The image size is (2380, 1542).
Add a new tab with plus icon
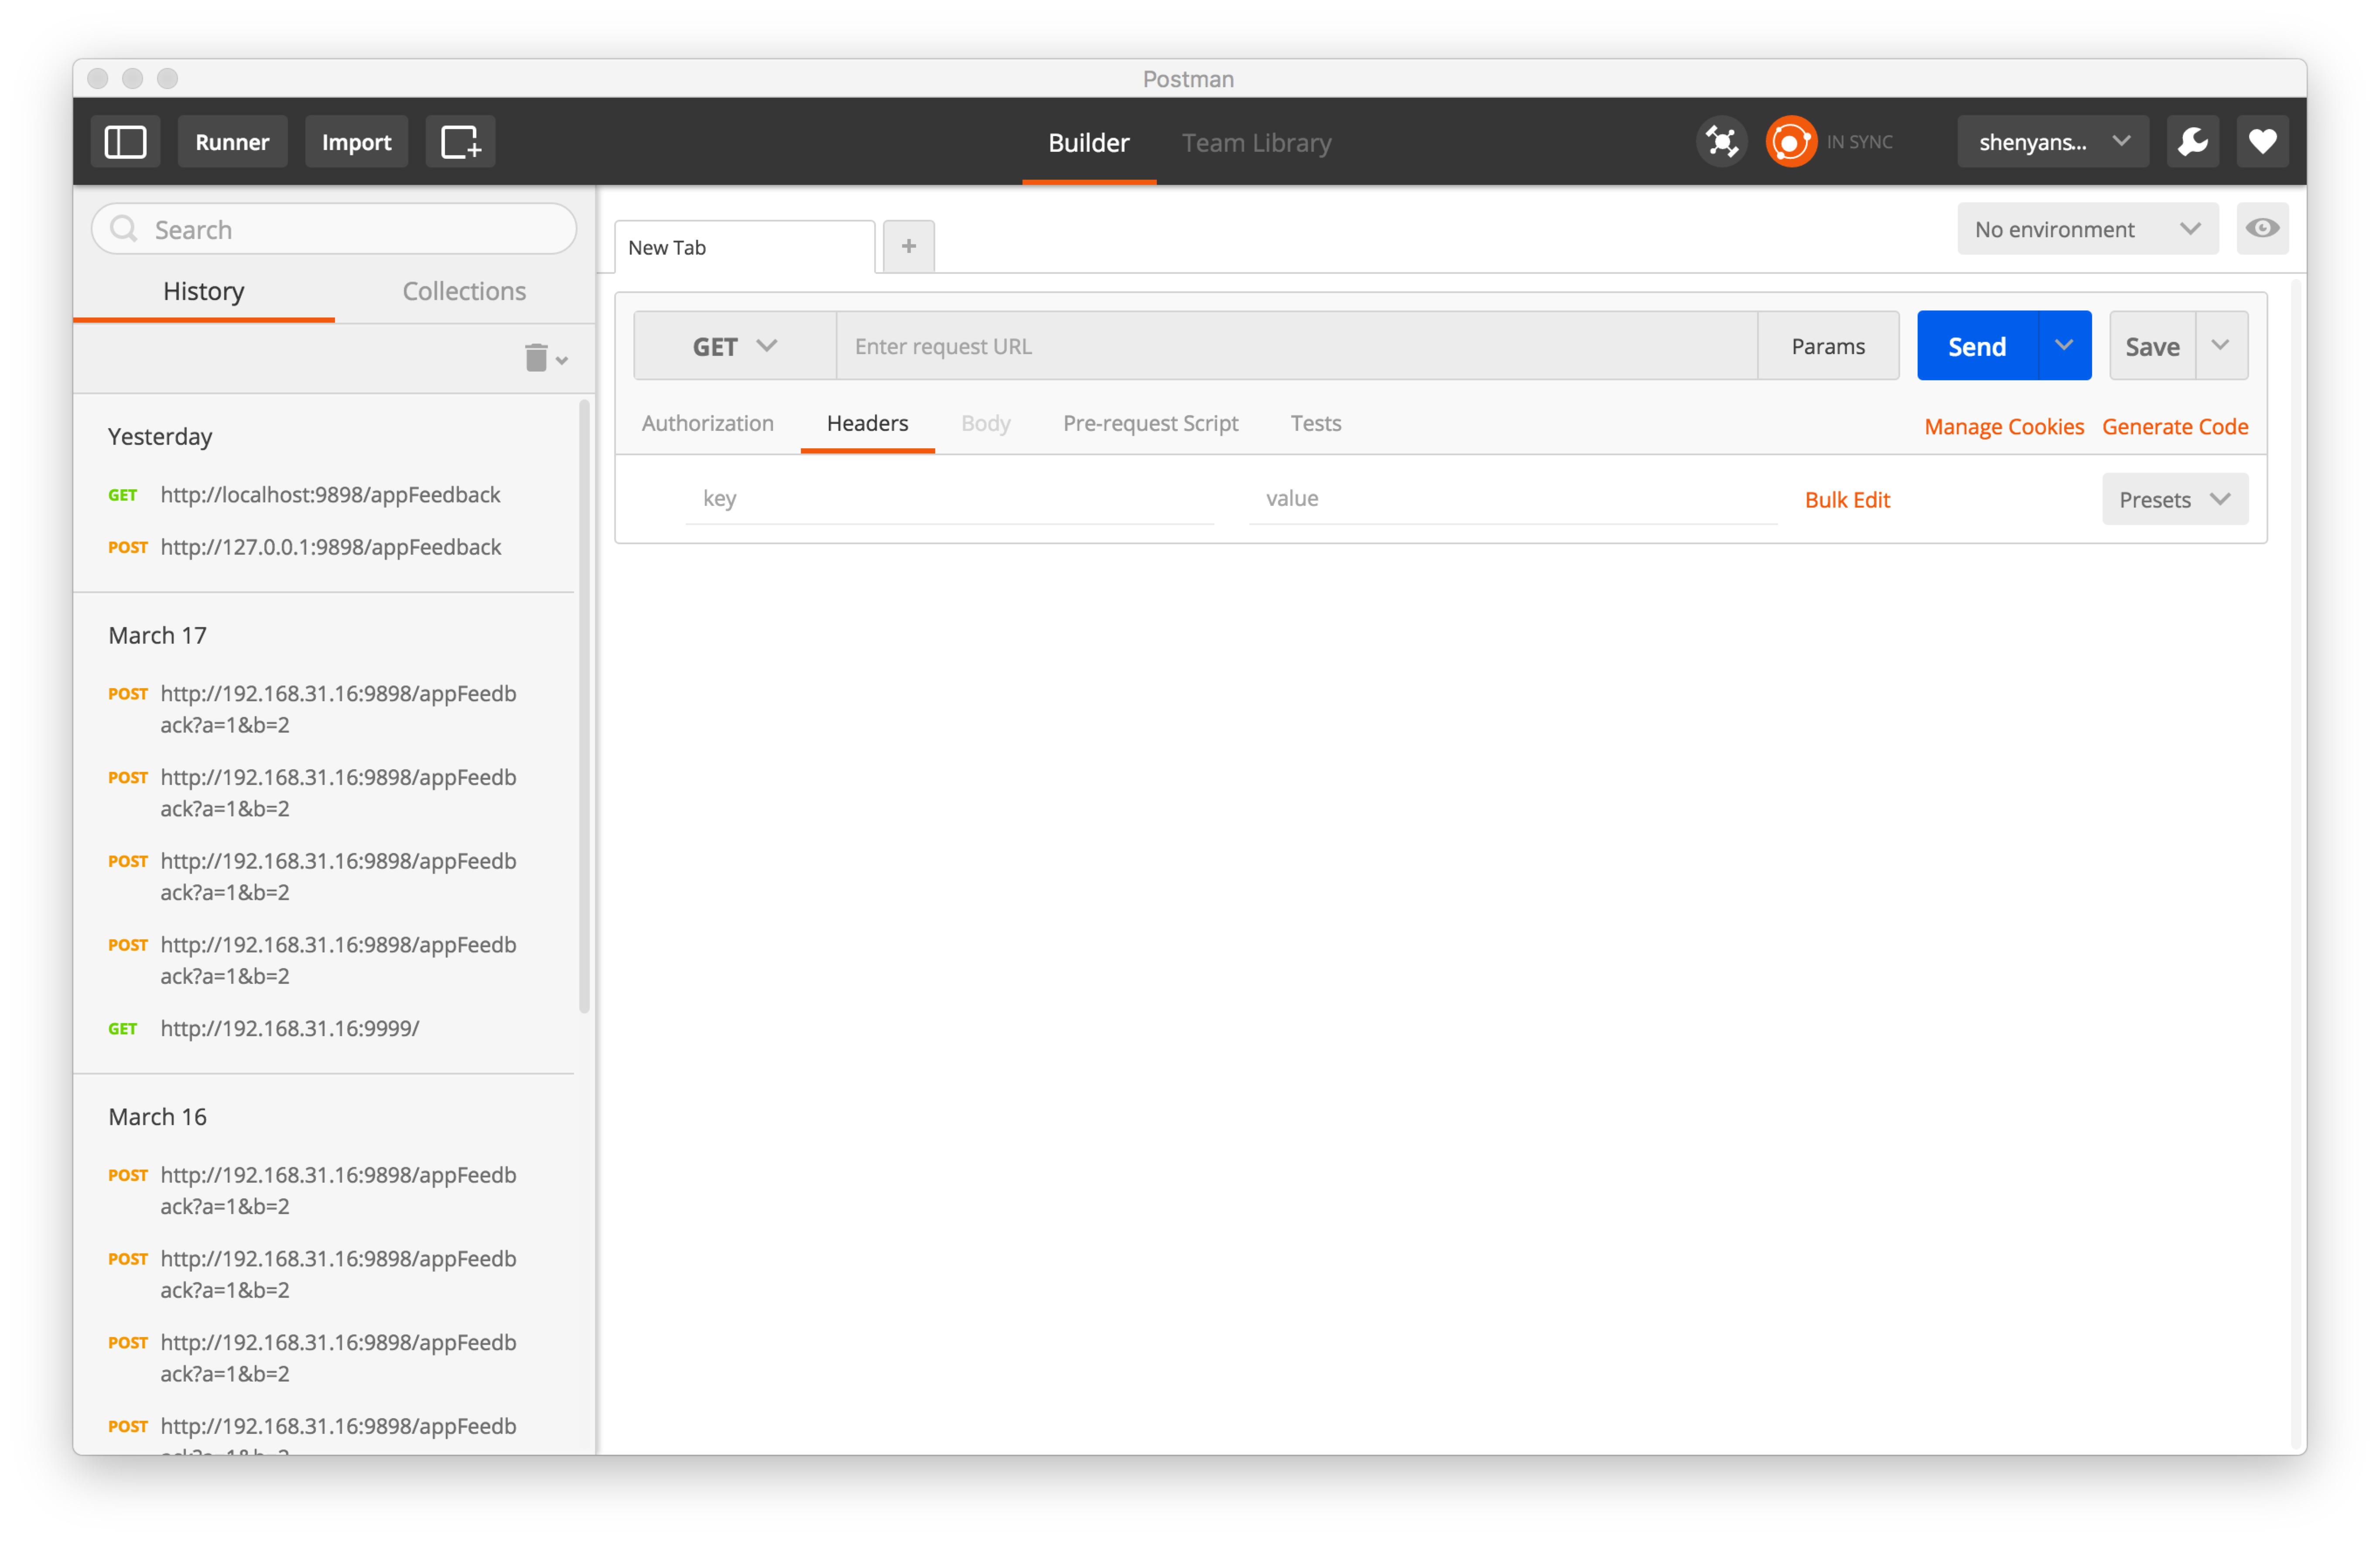(x=908, y=246)
